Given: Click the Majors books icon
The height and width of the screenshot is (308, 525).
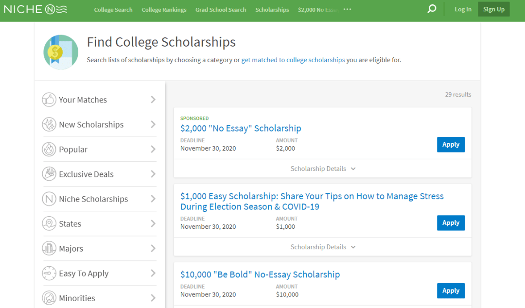Looking at the screenshot, I should click(49, 248).
